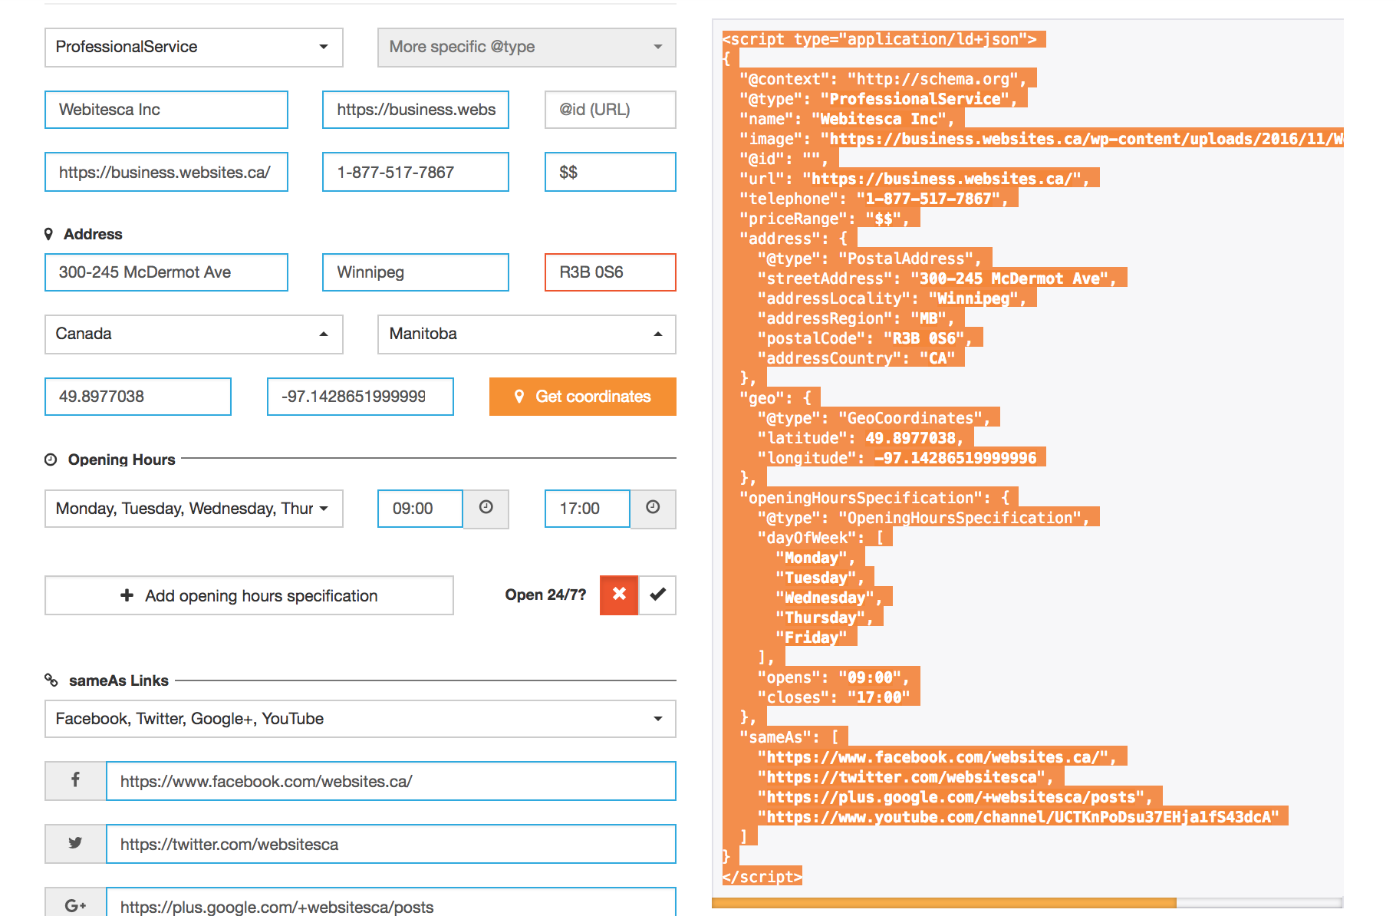Click the city field containing Winnipeg
This screenshot has width=1396, height=916.
pos(415,272)
